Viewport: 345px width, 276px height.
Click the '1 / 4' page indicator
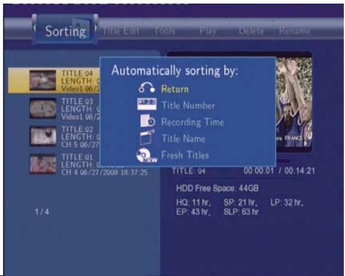click(x=42, y=212)
